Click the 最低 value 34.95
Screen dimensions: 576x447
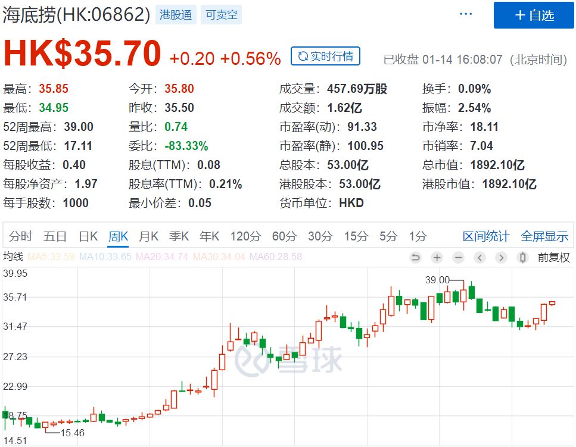coord(54,108)
